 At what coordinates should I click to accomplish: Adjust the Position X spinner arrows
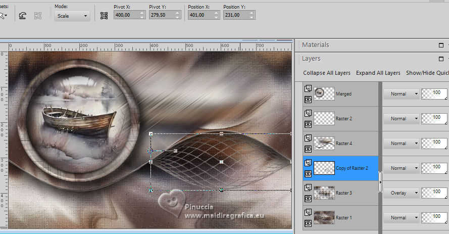[217, 15]
